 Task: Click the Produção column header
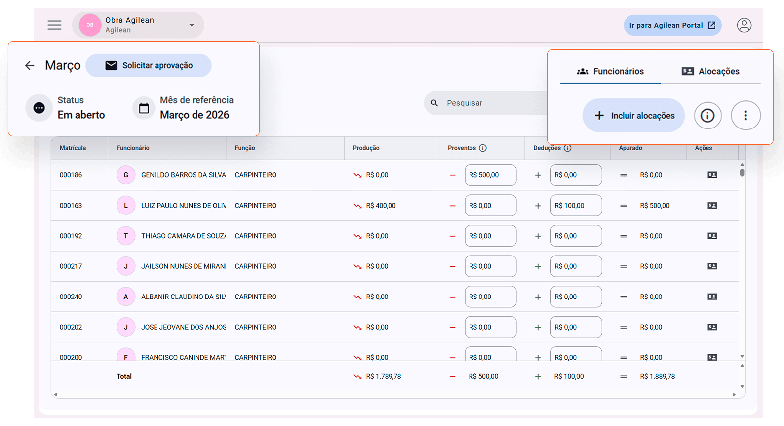point(366,148)
